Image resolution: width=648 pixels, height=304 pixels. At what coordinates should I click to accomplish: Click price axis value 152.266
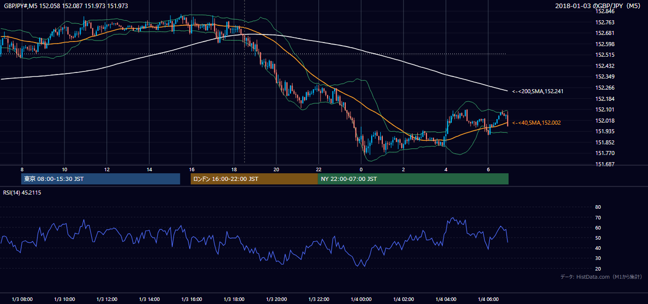[x=605, y=88]
